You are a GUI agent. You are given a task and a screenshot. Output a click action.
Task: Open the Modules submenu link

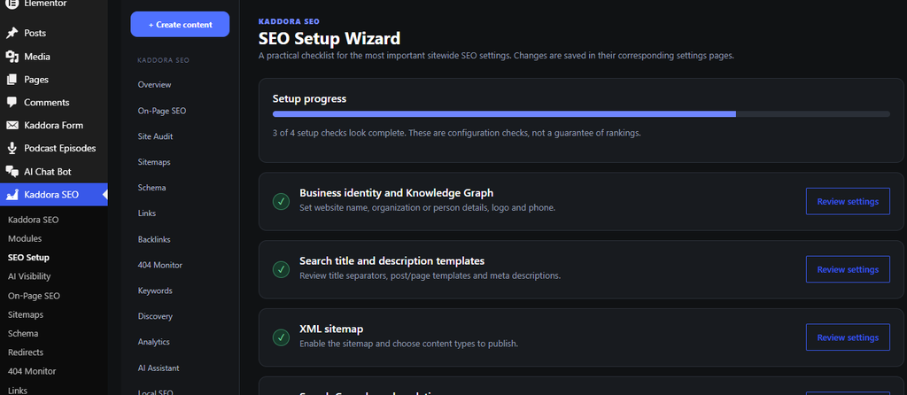25,238
